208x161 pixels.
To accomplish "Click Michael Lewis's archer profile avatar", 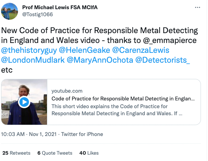I will coord(10,11).
